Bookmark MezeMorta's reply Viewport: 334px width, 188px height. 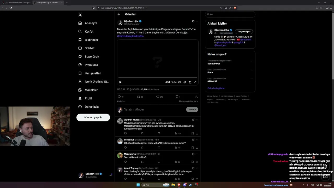point(193,162)
